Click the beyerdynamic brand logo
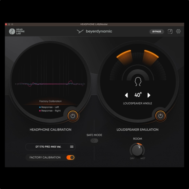The width and height of the screenshot is (189, 189). (x=94, y=31)
